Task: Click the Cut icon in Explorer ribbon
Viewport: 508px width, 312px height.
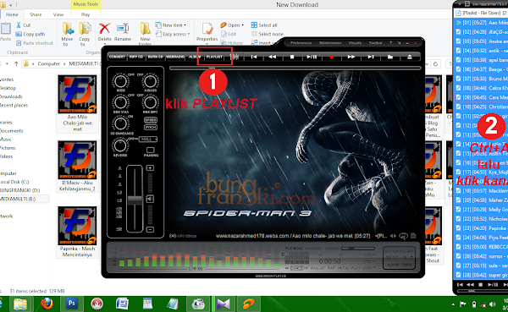Action: (24, 25)
